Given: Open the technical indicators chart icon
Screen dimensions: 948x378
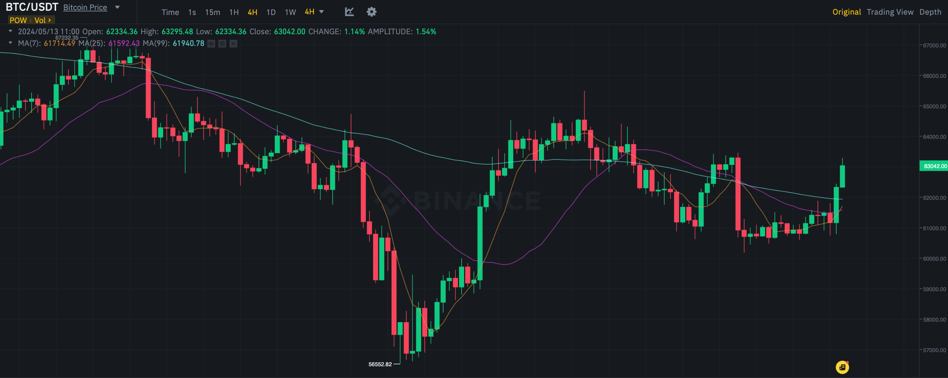Looking at the screenshot, I should 349,12.
